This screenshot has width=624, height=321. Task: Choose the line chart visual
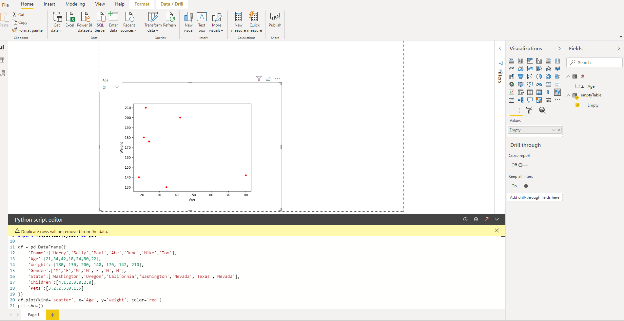point(511,69)
